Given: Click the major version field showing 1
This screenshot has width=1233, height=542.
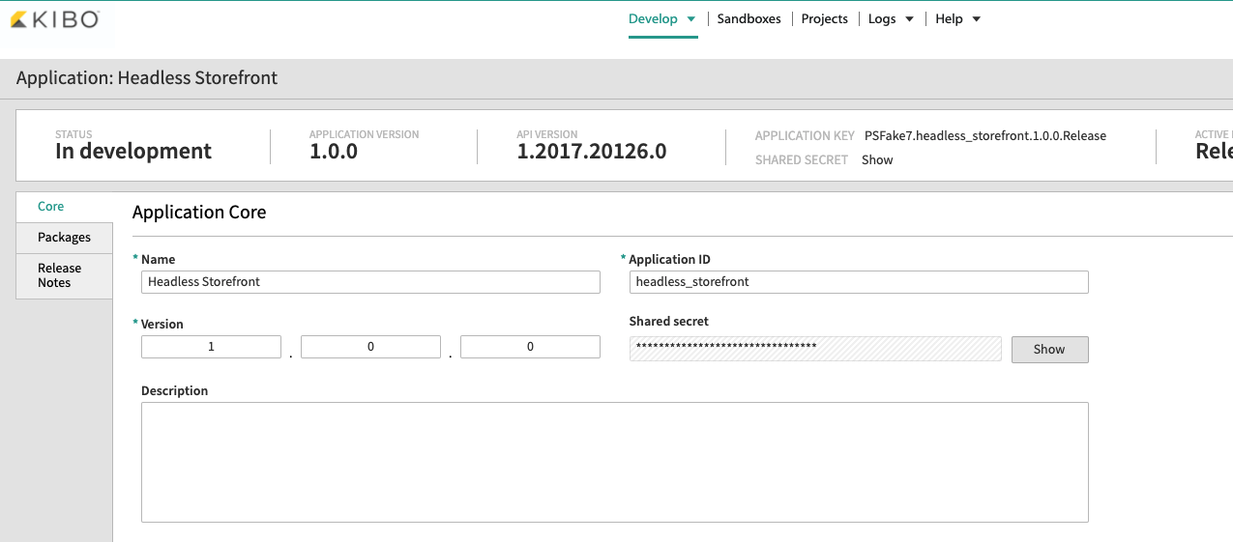Looking at the screenshot, I should pyautogui.click(x=211, y=347).
